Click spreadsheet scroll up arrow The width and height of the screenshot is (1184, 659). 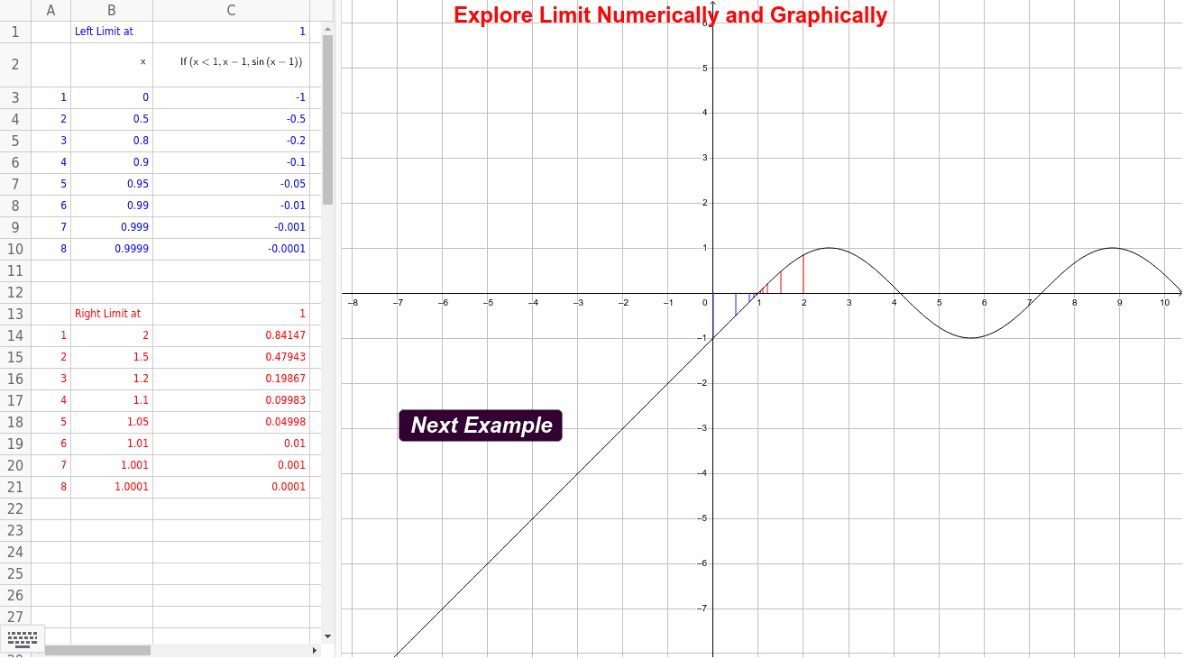tap(328, 30)
